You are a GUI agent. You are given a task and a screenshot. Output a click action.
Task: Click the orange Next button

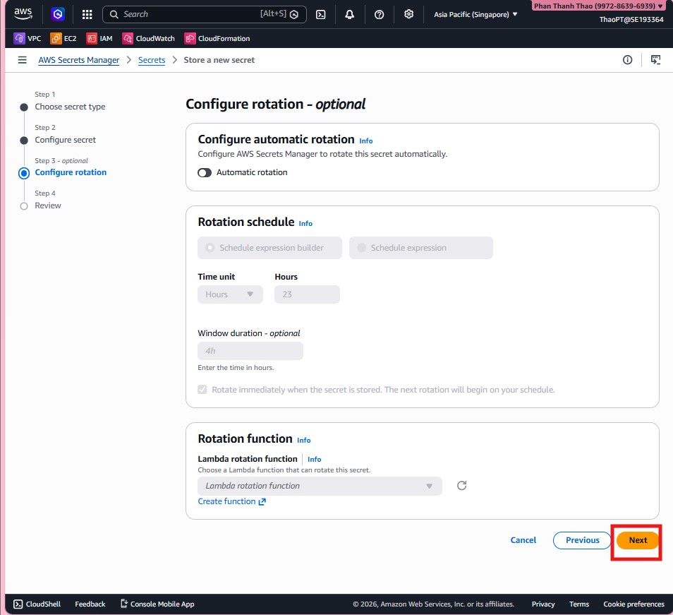pos(637,540)
